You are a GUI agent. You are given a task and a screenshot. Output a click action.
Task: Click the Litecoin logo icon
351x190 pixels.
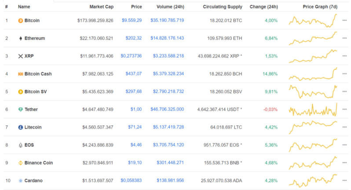[20, 127]
